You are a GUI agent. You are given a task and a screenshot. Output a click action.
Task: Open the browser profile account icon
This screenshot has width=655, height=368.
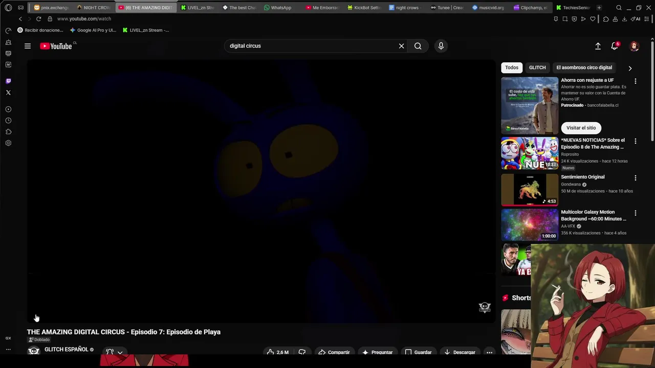615,19
